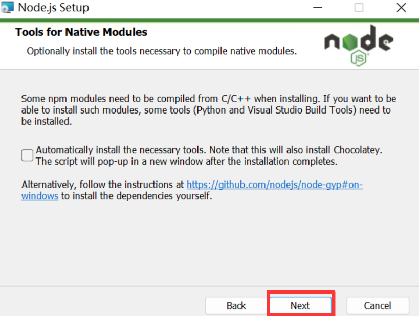The height and width of the screenshot is (316, 419).
Task: Click the 'Alternatively, follow the instructions at' text
Action: pos(103,185)
